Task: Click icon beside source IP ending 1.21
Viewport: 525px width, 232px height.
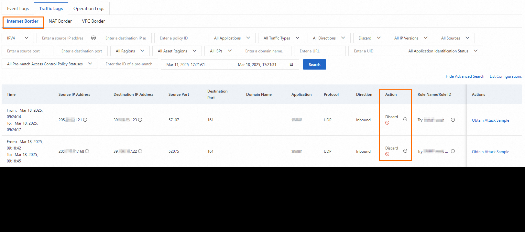Action: 85,120
